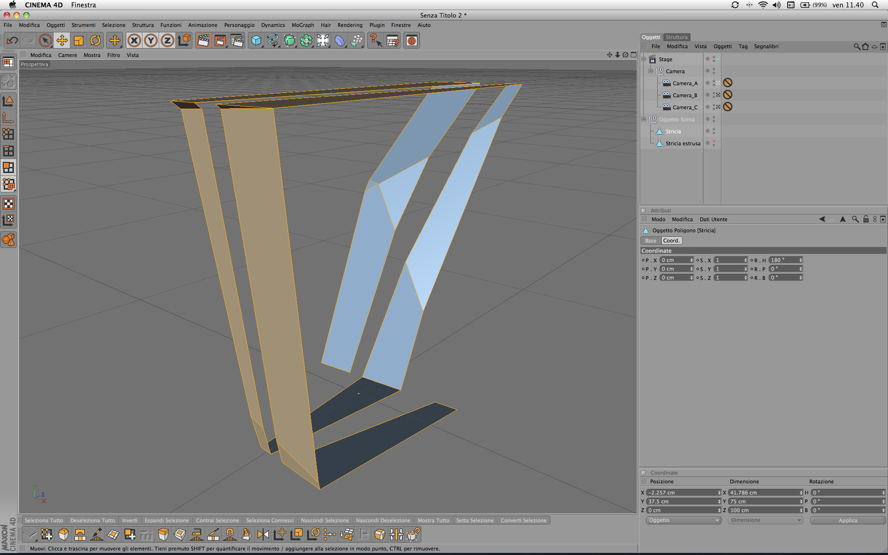The height and width of the screenshot is (555, 888).
Task: Click Seleziona Connessi button
Action: click(270, 520)
